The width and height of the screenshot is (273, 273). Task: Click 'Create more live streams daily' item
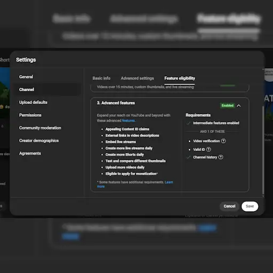129,148
